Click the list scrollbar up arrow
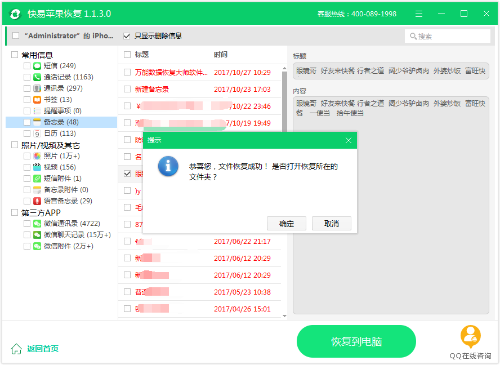Viewport: 500px width, 365px height. [284, 69]
